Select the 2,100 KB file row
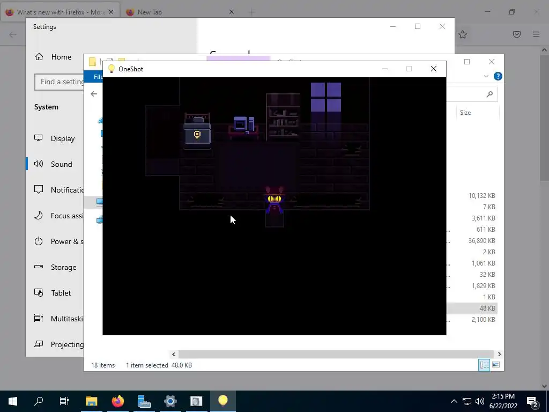The image size is (549, 412). pyautogui.click(x=472, y=320)
